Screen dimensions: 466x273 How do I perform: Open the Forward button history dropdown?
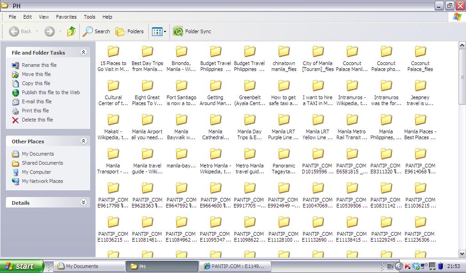60,31
